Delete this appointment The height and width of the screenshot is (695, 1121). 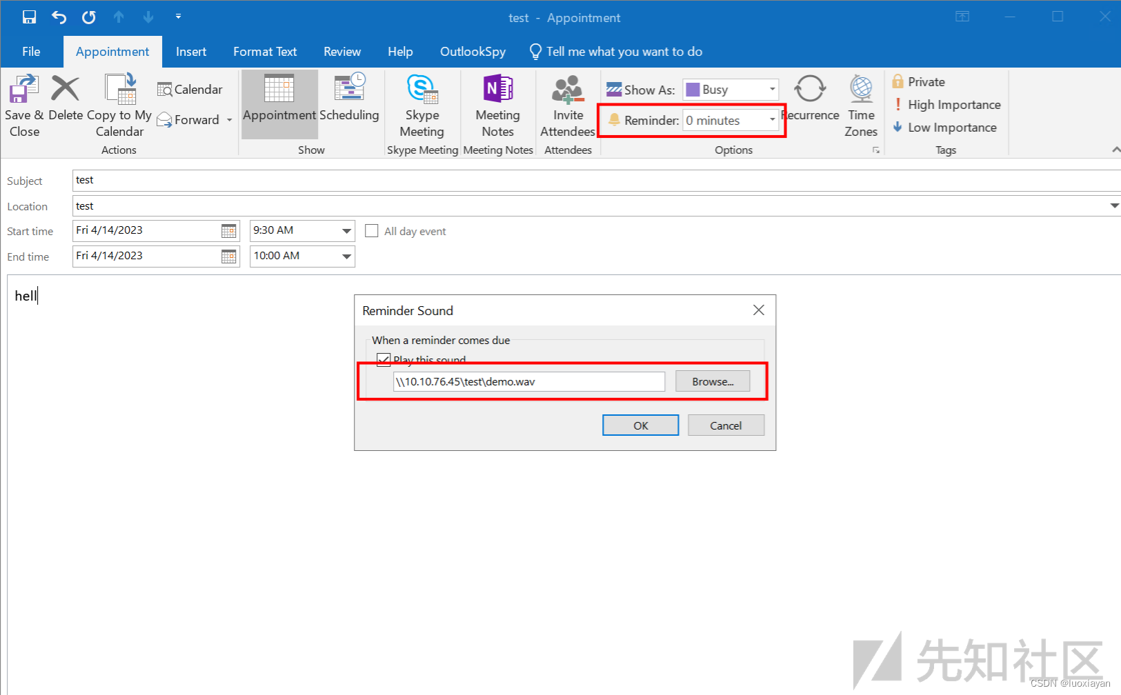tap(66, 99)
